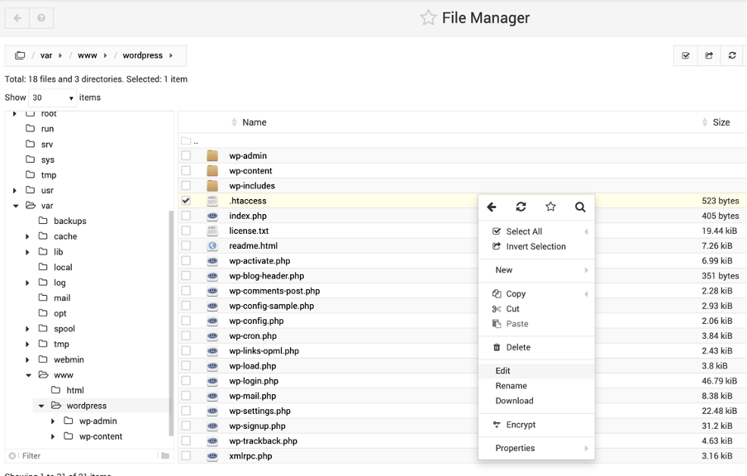Click the xmlrpc.php file icon
Image resolution: width=747 pixels, height=476 pixels.
[x=212, y=456]
